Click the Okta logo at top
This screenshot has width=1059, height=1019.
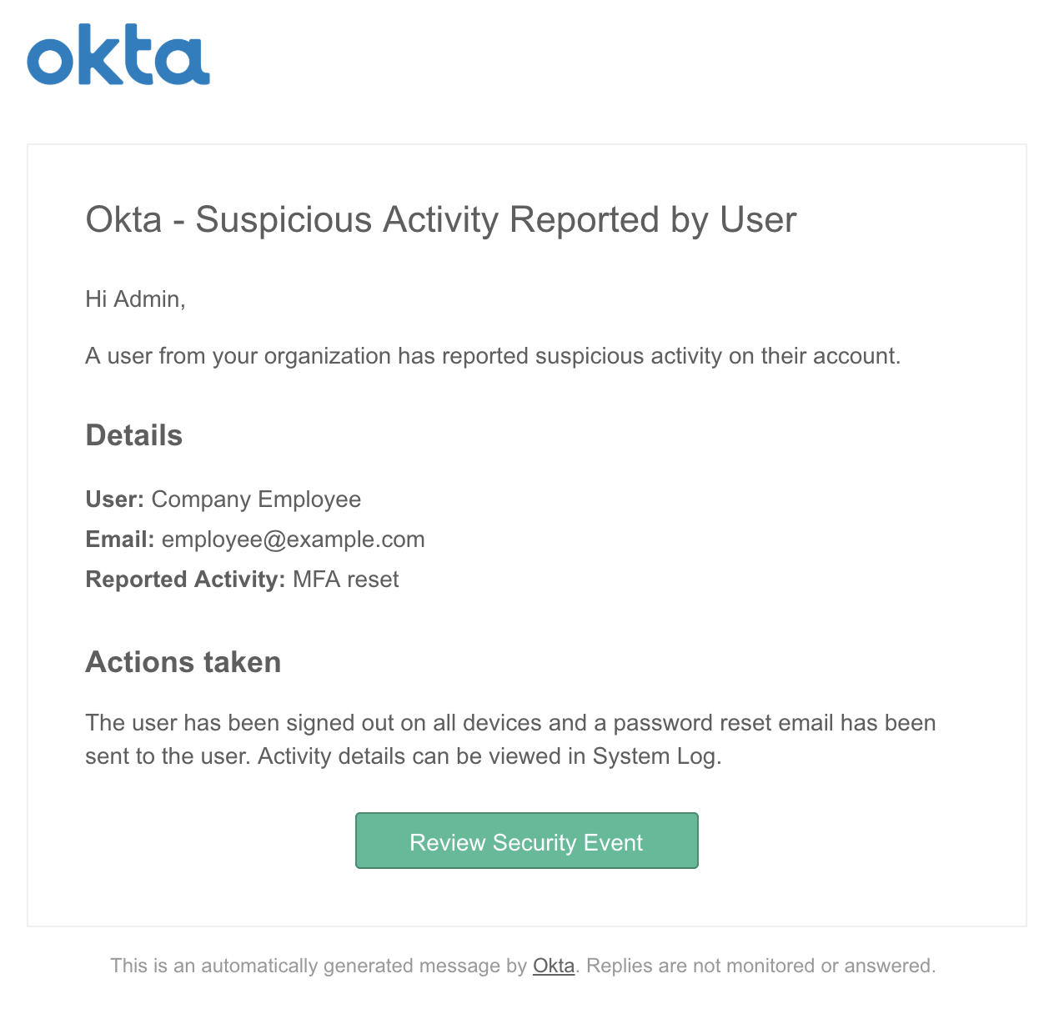[118, 54]
